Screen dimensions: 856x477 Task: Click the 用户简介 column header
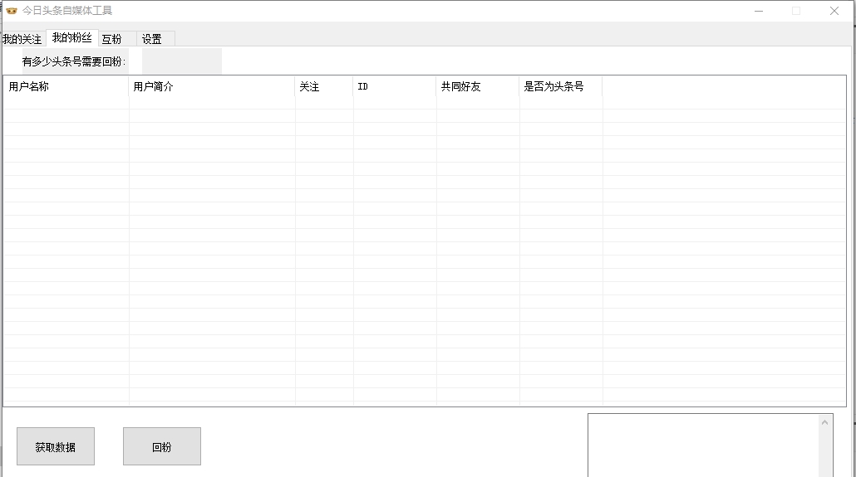point(212,86)
